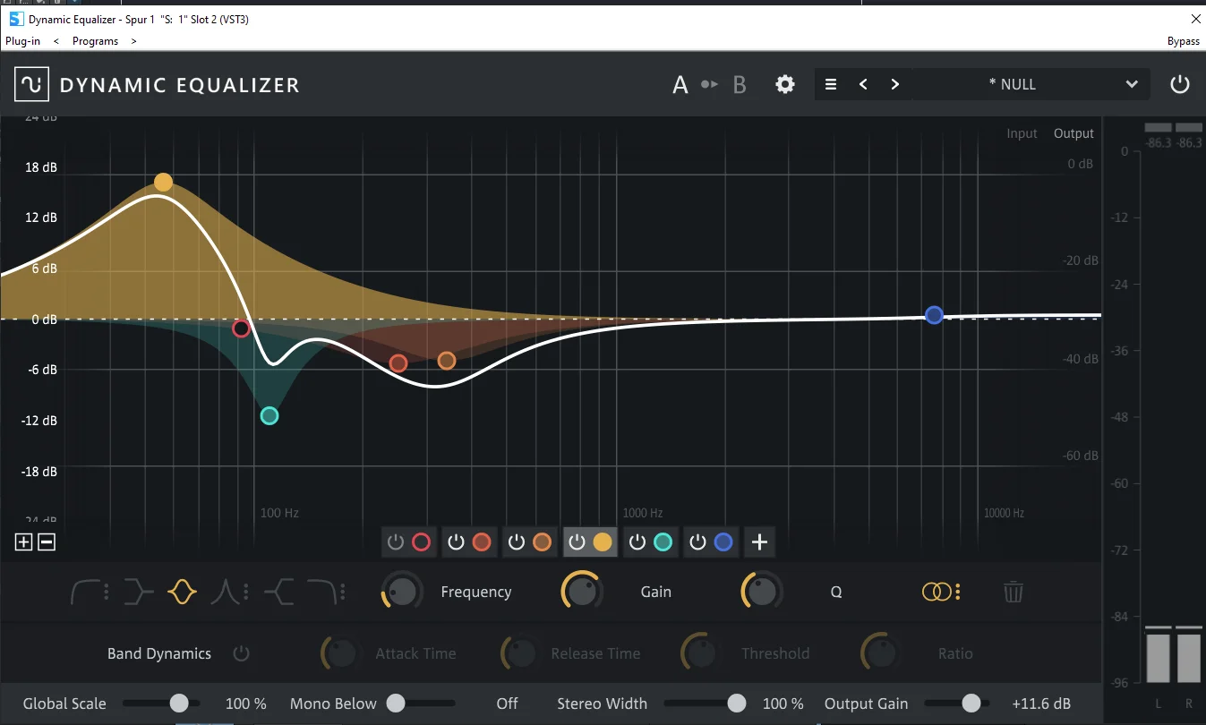The image size is (1206, 725).
Task: Switch to the B state
Action: click(x=740, y=84)
